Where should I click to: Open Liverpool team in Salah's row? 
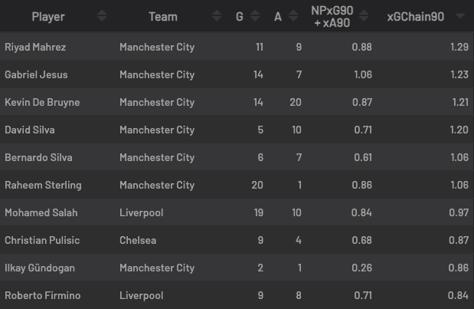point(141,212)
